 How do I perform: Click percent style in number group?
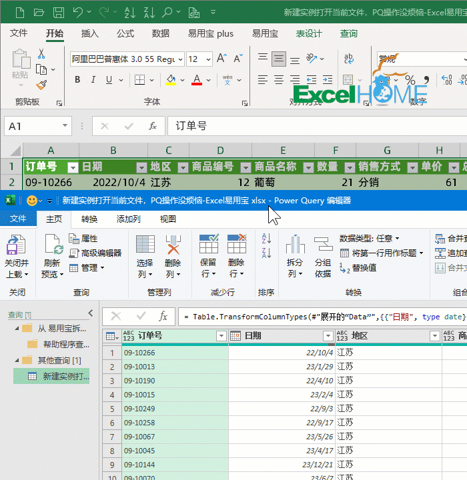click(x=410, y=81)
